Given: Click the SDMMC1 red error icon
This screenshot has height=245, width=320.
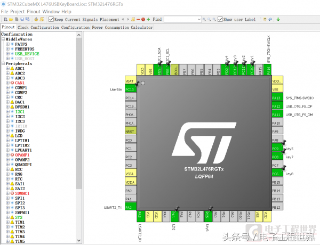Looking at the screenshot, I should pyautogui.click(x=12, y=193).
